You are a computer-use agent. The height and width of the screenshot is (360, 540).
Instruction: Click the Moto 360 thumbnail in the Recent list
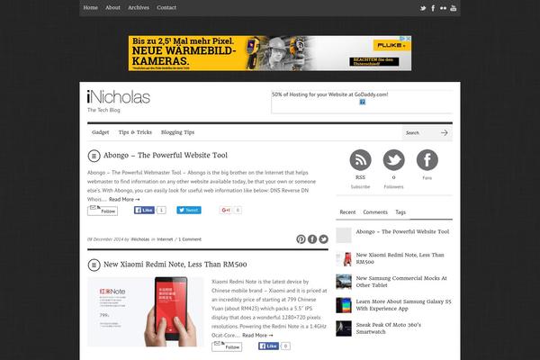[x=344, y=328]
